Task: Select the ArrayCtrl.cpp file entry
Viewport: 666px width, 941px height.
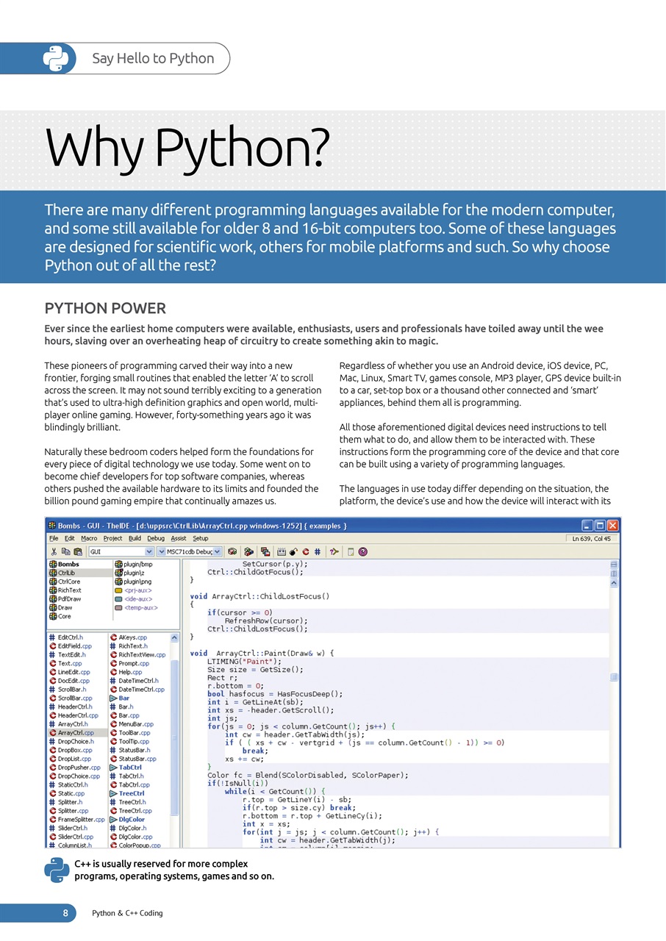Action: 77,733
